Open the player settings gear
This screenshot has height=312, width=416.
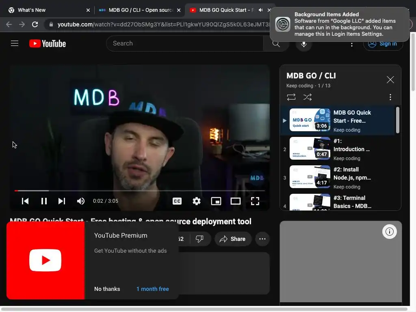click(197, 201)
